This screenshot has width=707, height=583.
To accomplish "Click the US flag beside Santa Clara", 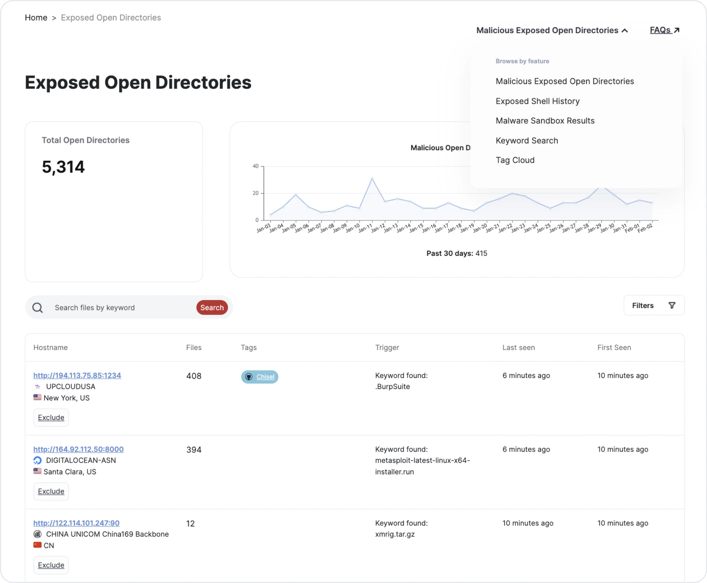I will [38, 471].
